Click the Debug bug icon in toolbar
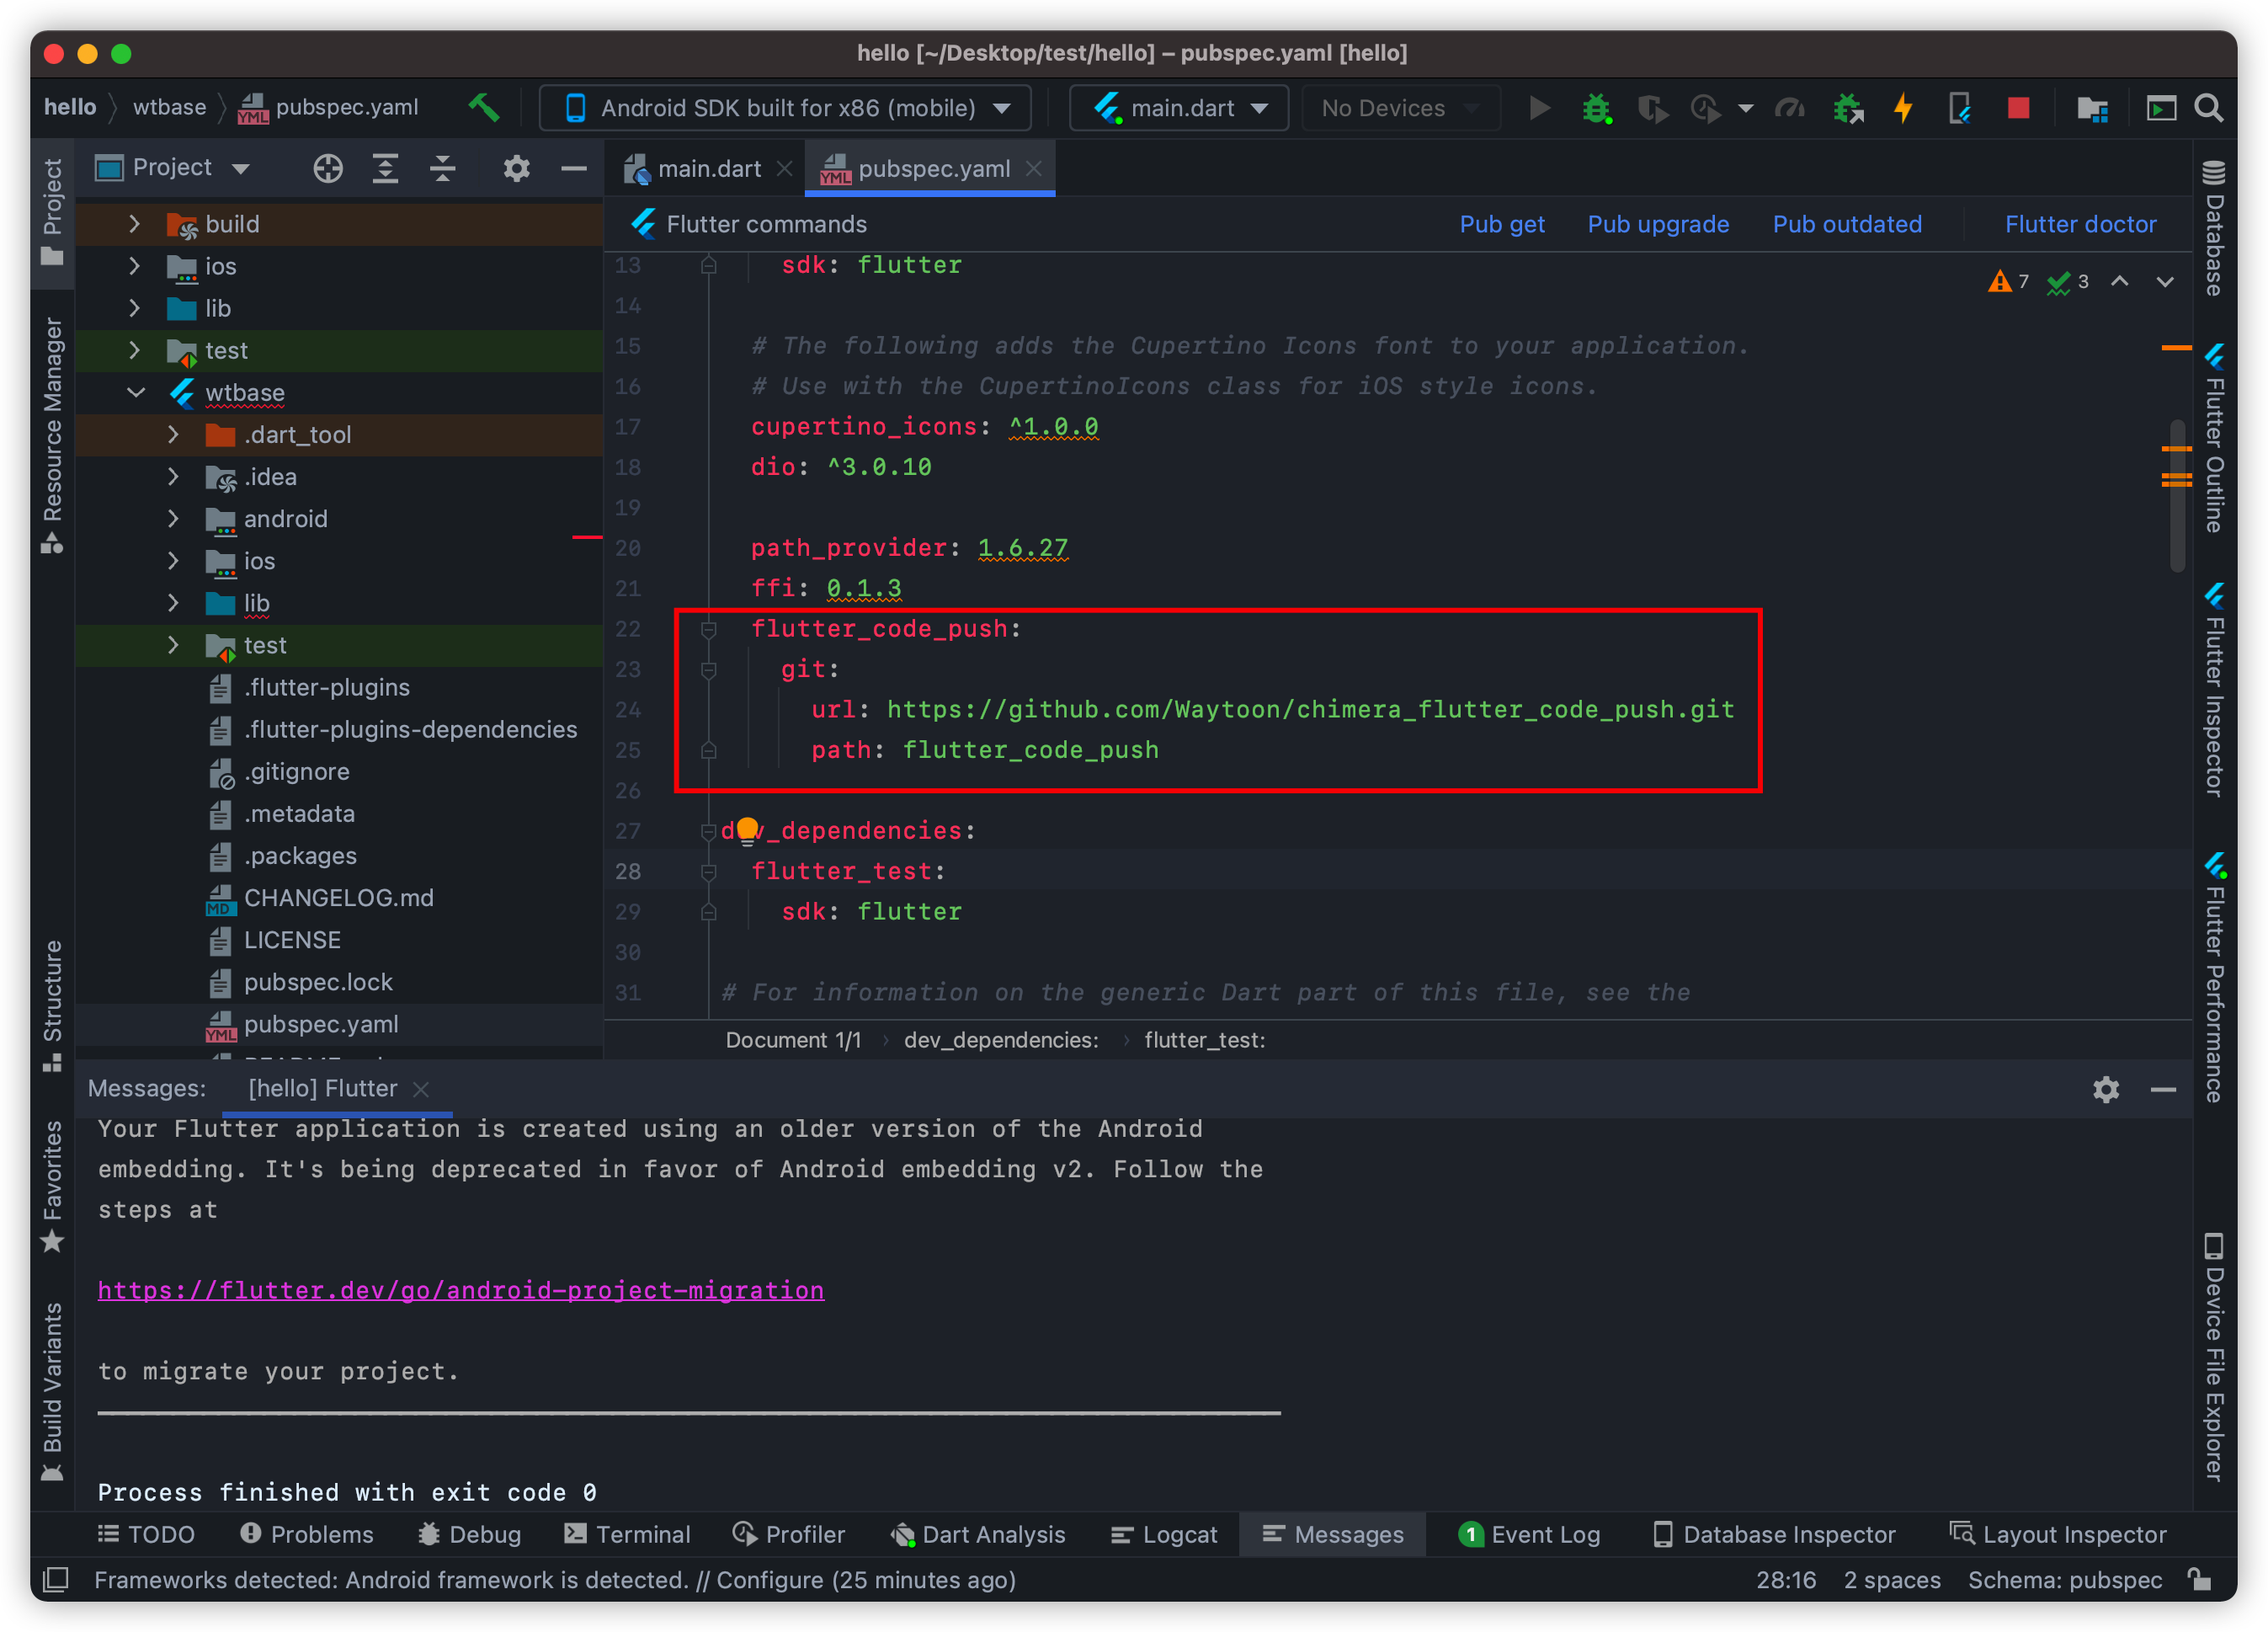 coord(1596,108)
